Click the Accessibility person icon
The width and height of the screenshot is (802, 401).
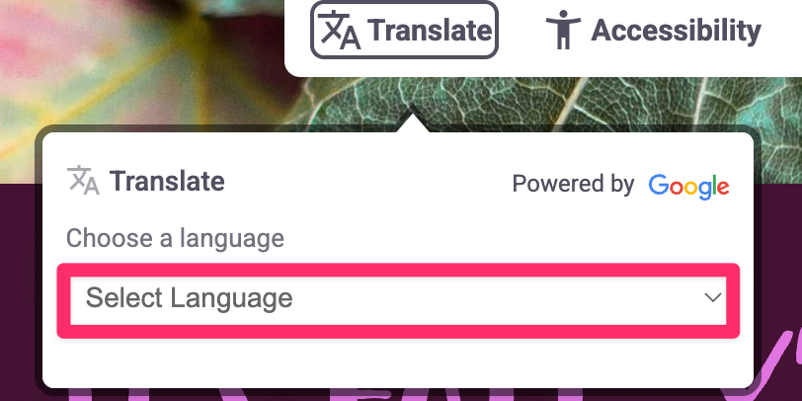(564, 31)
